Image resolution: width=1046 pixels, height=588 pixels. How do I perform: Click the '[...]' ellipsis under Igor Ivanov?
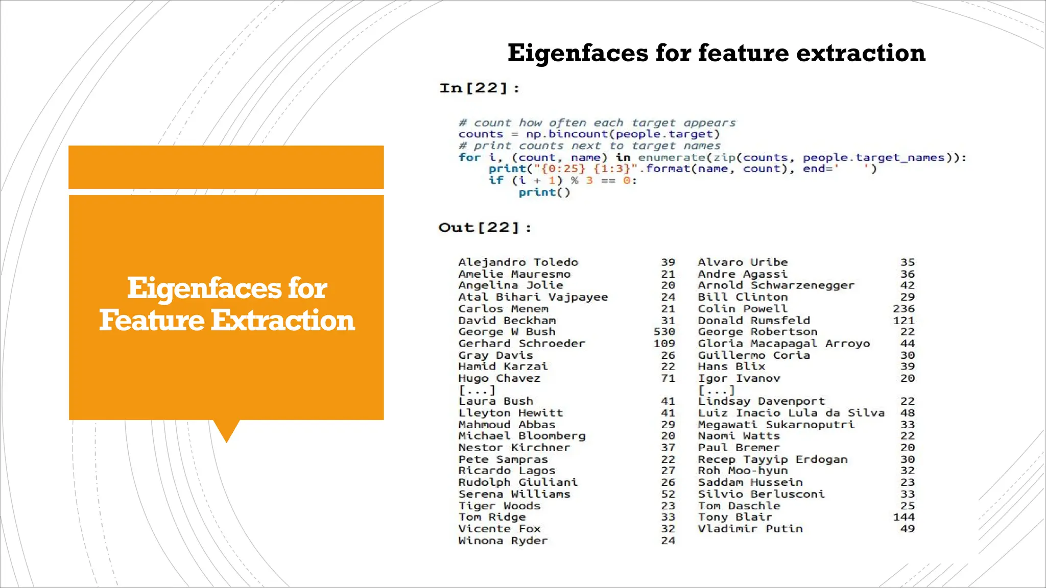click(x=717, y=390)
